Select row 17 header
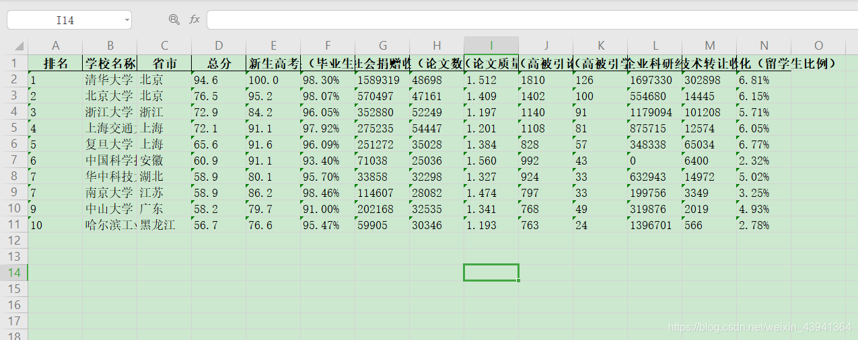858x340 pixels. coord(14,321)
